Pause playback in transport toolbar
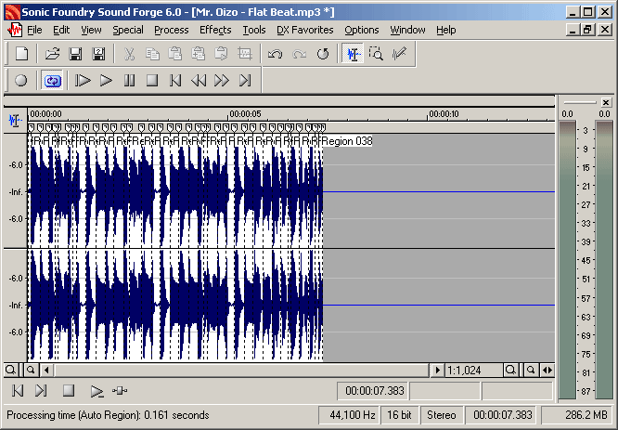 tap(129, 81)
